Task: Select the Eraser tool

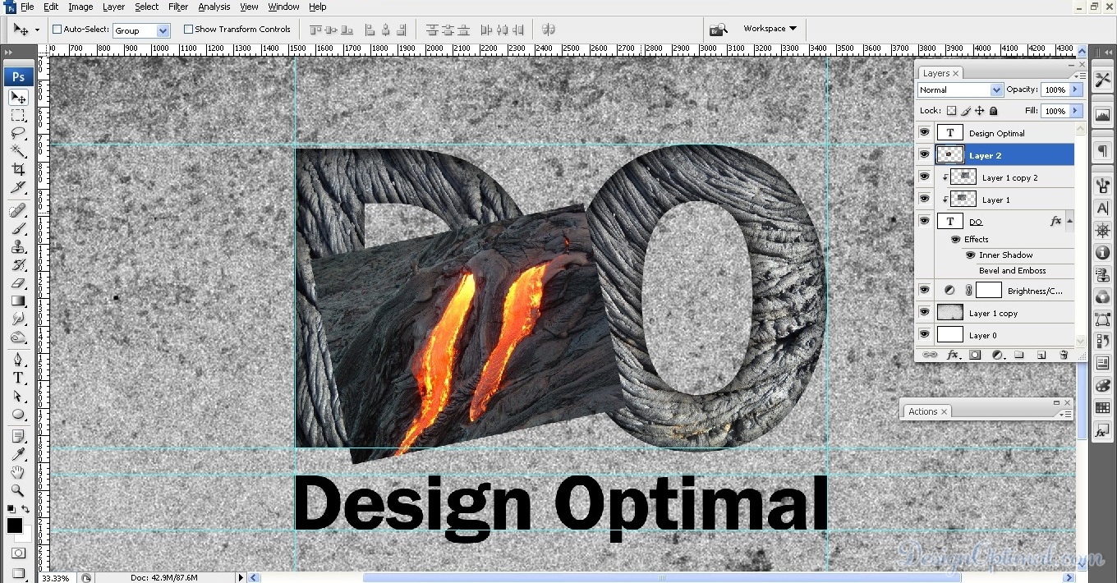Action: point(18,283)
